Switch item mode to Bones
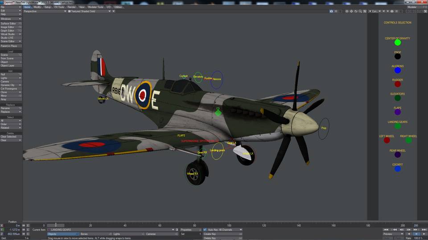428x240 pixels. (x=96, y=234)
